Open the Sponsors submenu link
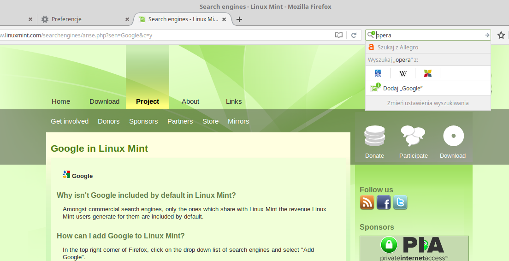Viewport: 509px width, 261px height. pos(143,121)
